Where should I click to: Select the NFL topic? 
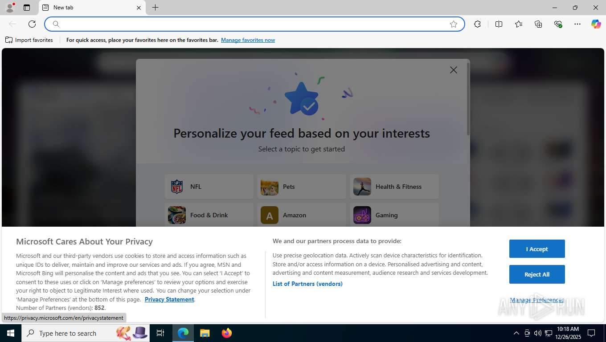point(209,187)
